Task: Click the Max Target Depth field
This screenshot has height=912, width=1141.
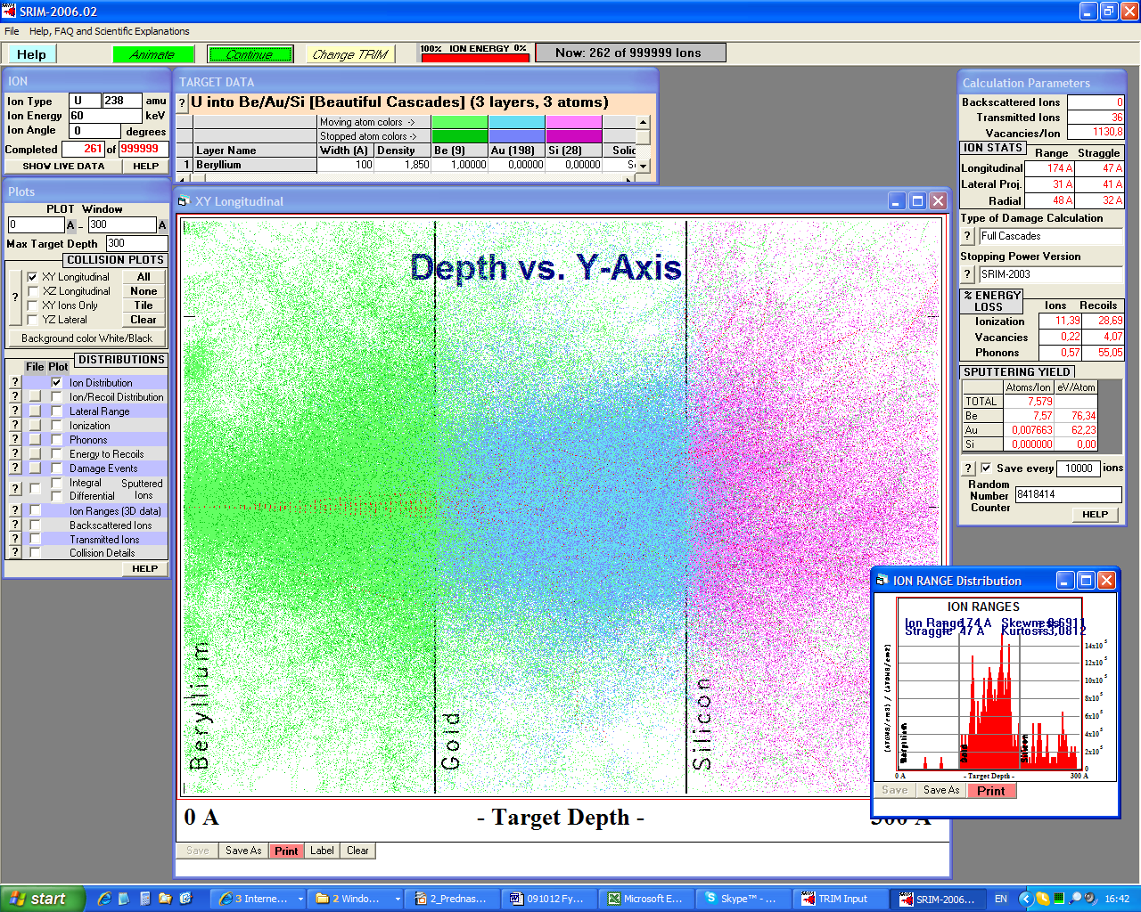Action: [136, 243]
